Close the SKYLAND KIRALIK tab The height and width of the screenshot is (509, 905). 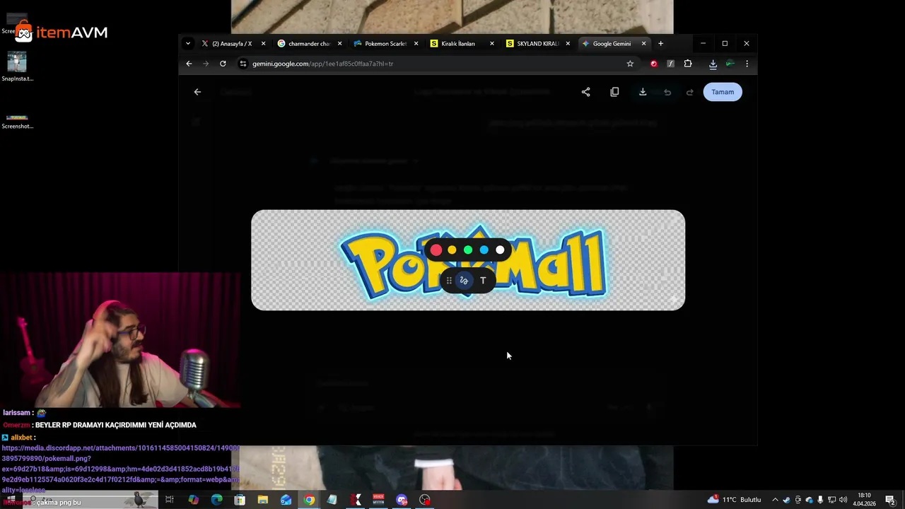[x=568, y=44]
